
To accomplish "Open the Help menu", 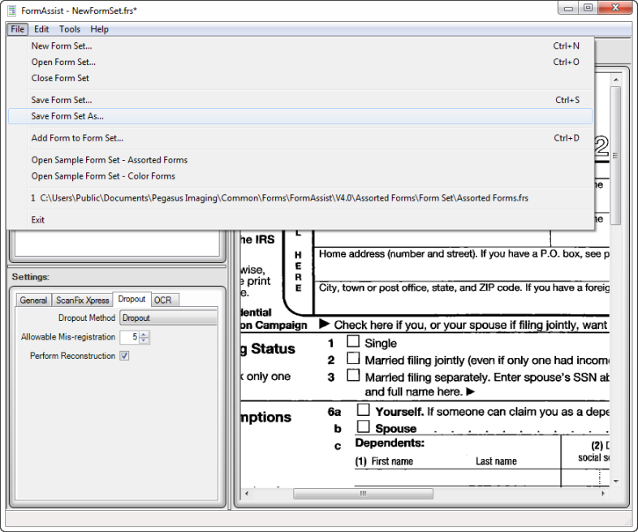I will (x=99, y=29).
